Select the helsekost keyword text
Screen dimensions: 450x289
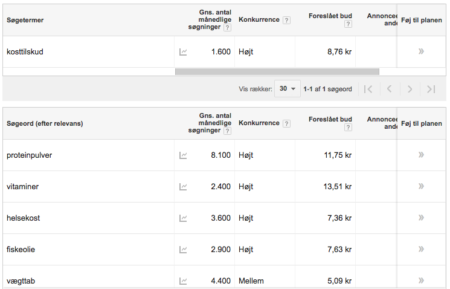23,218
